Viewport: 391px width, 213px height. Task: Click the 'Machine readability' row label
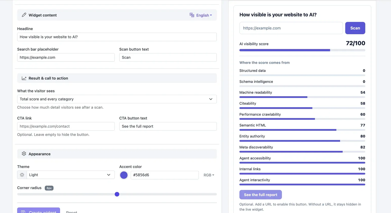click(x=256, y=92)
